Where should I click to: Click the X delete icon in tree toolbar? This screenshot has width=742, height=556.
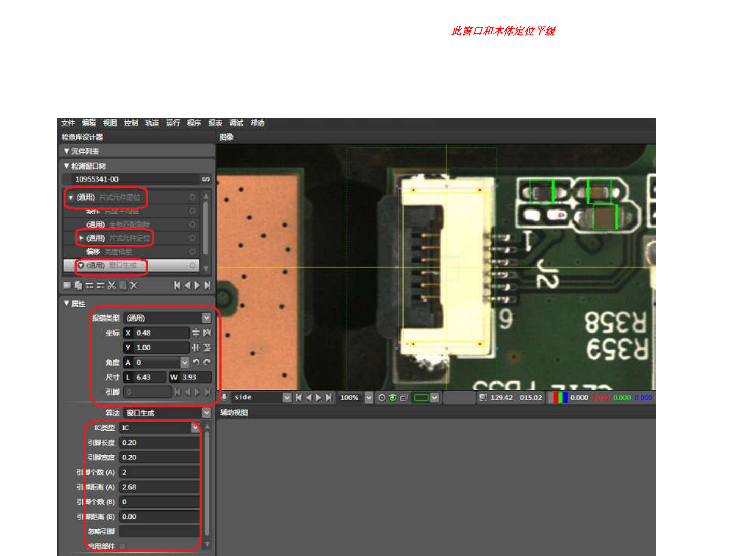point(134,285)
